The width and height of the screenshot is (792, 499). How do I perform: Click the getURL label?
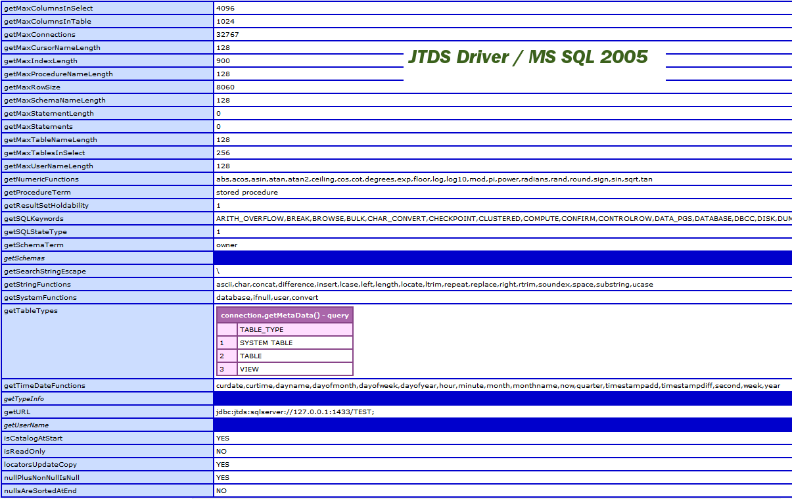17,412
